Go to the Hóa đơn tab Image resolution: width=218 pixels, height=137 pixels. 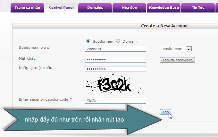(x=129, y=8)
